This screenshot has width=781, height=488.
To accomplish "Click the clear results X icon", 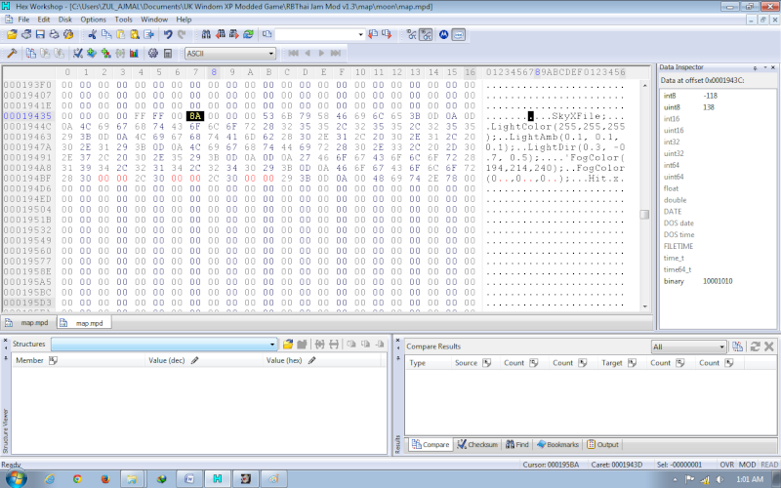I will pyautogui.click(x=768, y=346).
